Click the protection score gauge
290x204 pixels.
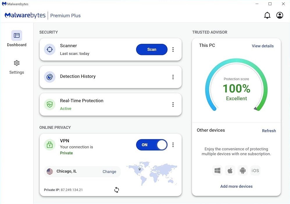[236, 85]
